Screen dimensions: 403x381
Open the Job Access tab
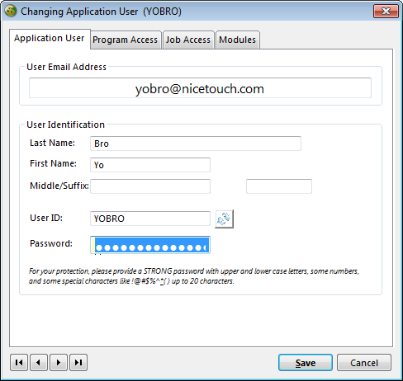pos(188,40)
